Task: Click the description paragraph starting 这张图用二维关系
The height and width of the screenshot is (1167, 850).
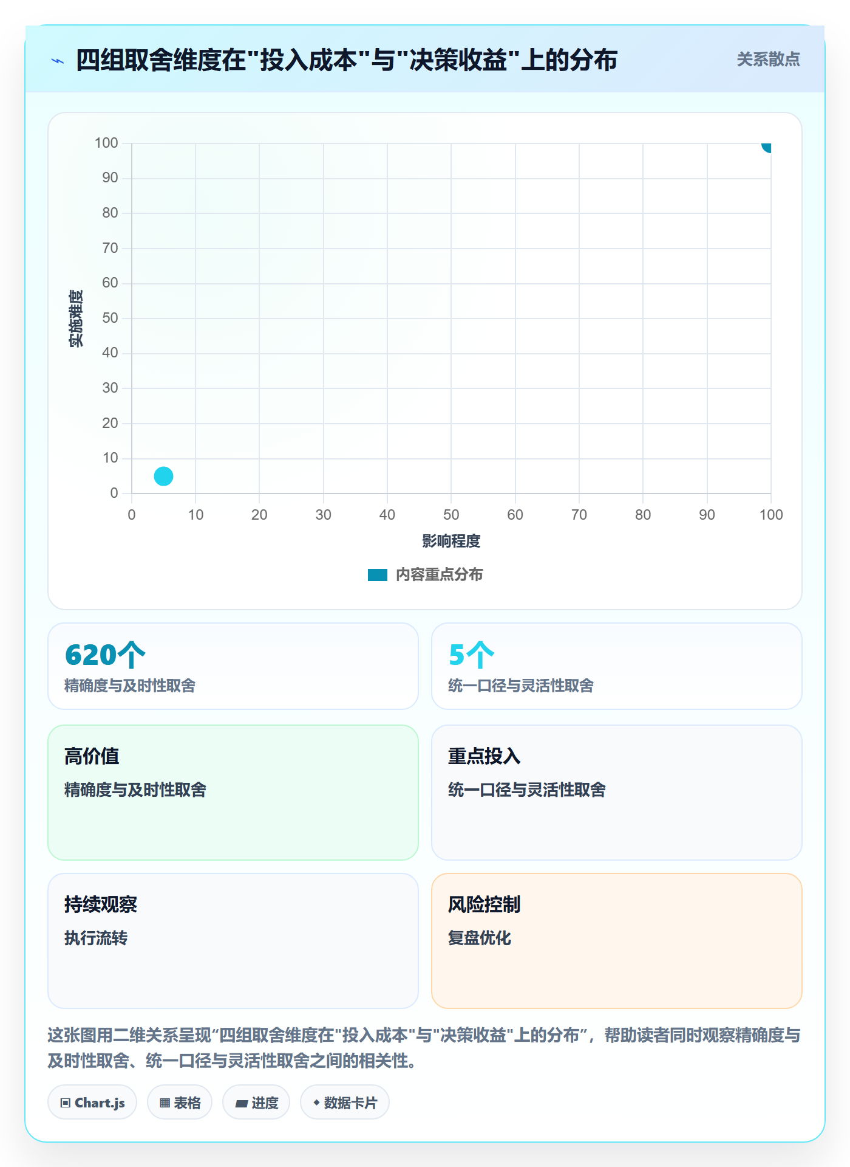Action: [x=424, y=1048]
